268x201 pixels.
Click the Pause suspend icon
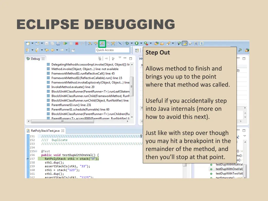coord(71,43)
